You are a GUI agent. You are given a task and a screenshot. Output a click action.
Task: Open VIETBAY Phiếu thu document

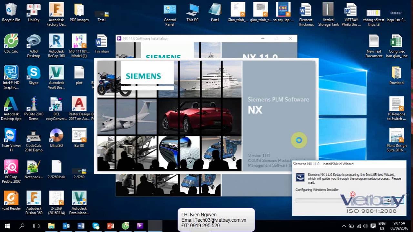[351, 15]
